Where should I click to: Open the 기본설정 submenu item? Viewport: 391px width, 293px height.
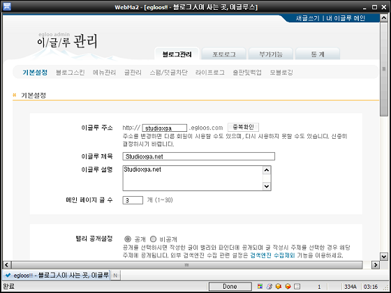pos(35,73)
